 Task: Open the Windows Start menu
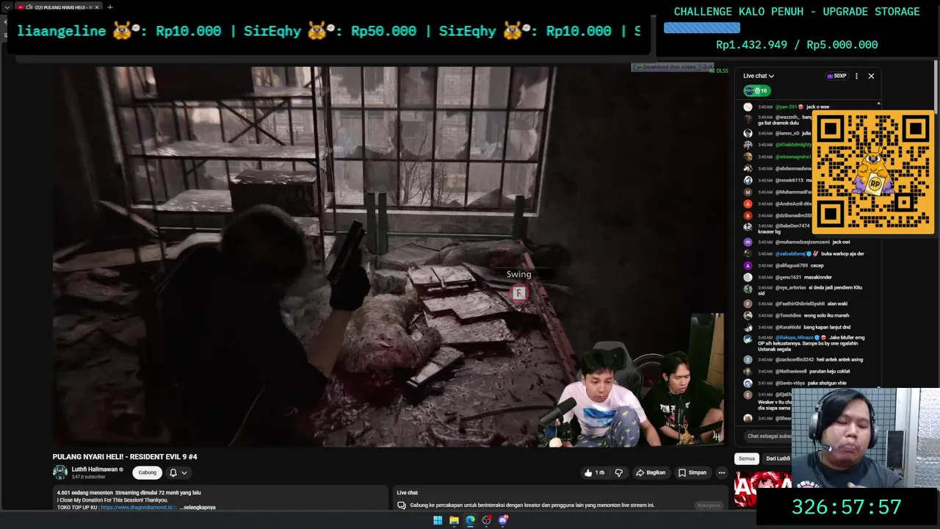click(x=438, y=520)
